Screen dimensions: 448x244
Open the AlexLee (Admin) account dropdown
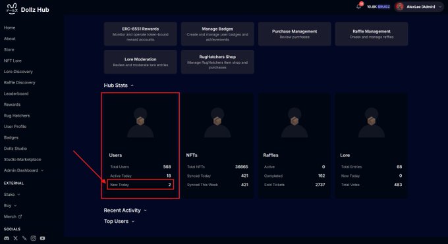(418, 7)
